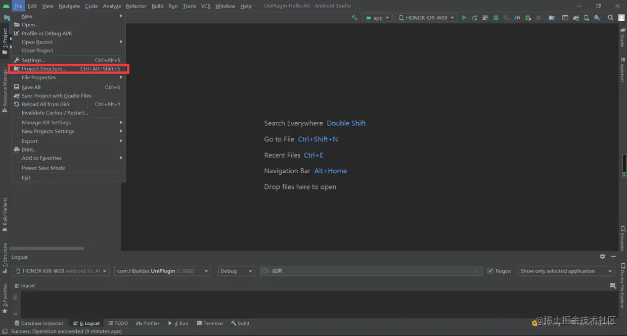The width and height of the screenshot is (627, 336).
Task: Open the Build Variants side tab
Action: click(5, 215)
